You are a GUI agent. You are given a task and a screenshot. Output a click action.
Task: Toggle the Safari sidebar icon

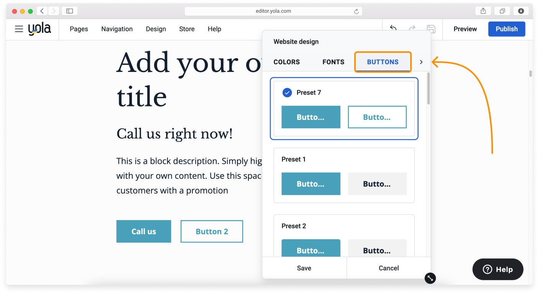click(x=69, y=11)
